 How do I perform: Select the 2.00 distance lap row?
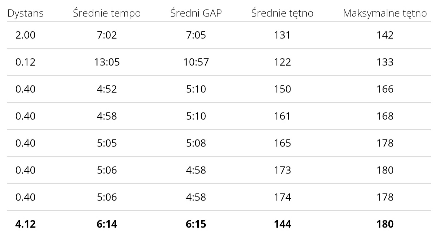[219, 35]
